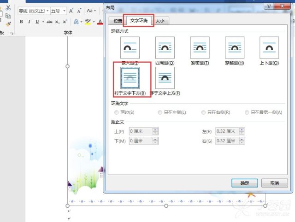Screen dimensions: 295x222
Task: Pick the 上下型 top and bottom icon
Action: click(269, 47)
